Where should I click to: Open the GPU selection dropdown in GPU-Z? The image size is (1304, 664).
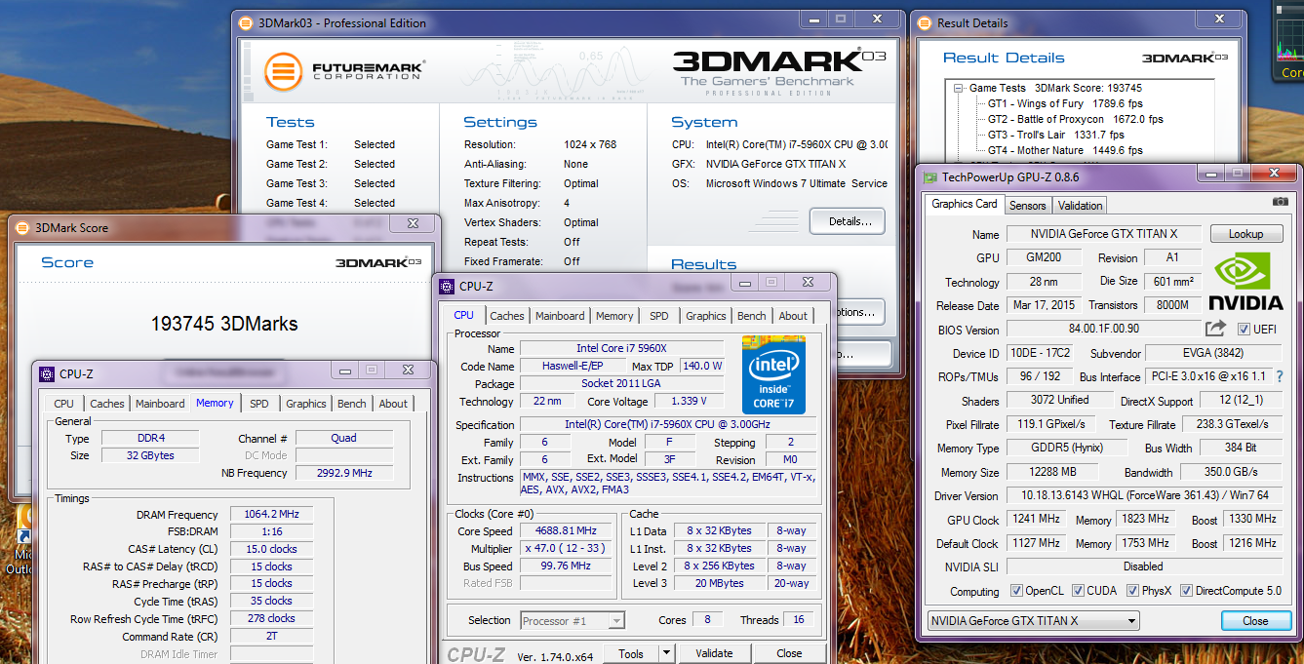pyautogui.click(x=1033, y=621)
